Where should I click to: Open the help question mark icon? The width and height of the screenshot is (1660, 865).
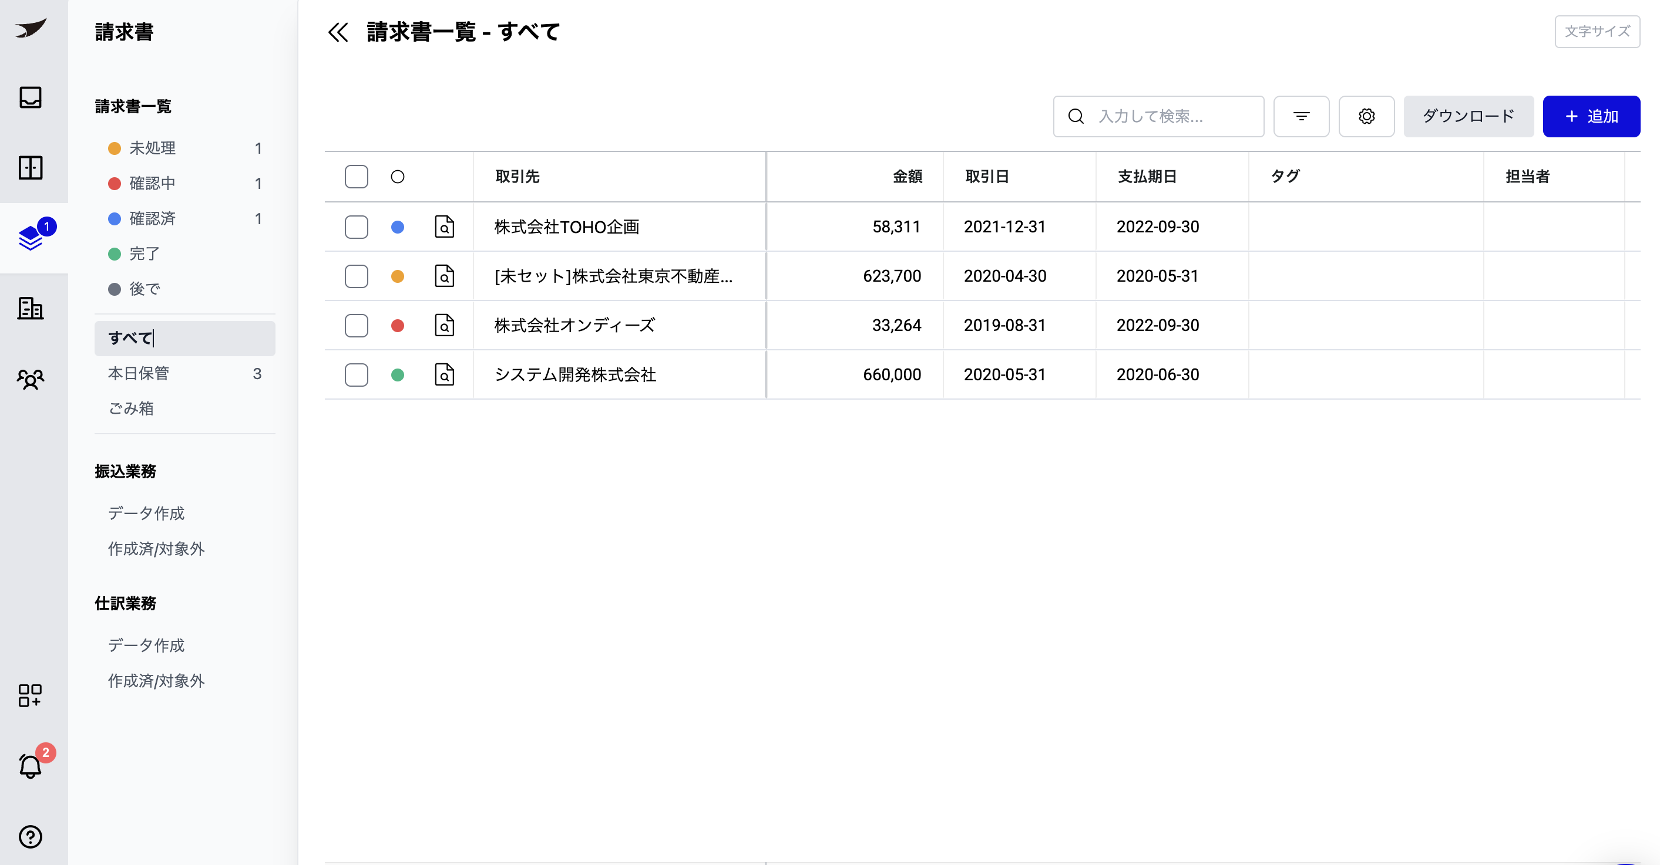click(31, 836)
